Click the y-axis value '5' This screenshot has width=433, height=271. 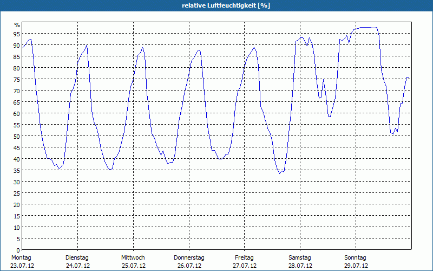click(18, 239)
